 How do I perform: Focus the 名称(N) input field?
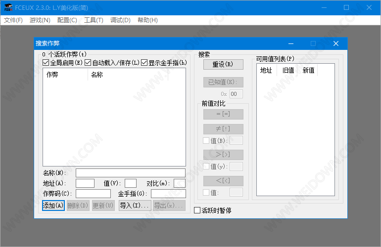(131, 173)
